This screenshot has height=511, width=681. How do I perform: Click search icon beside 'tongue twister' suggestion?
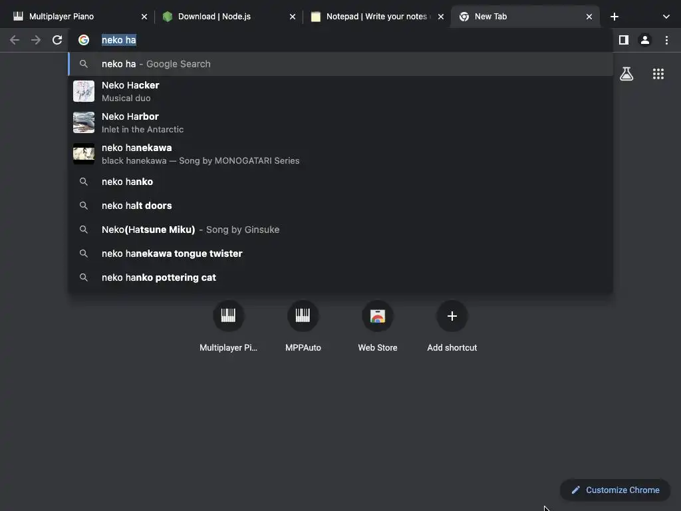(84, 254)
